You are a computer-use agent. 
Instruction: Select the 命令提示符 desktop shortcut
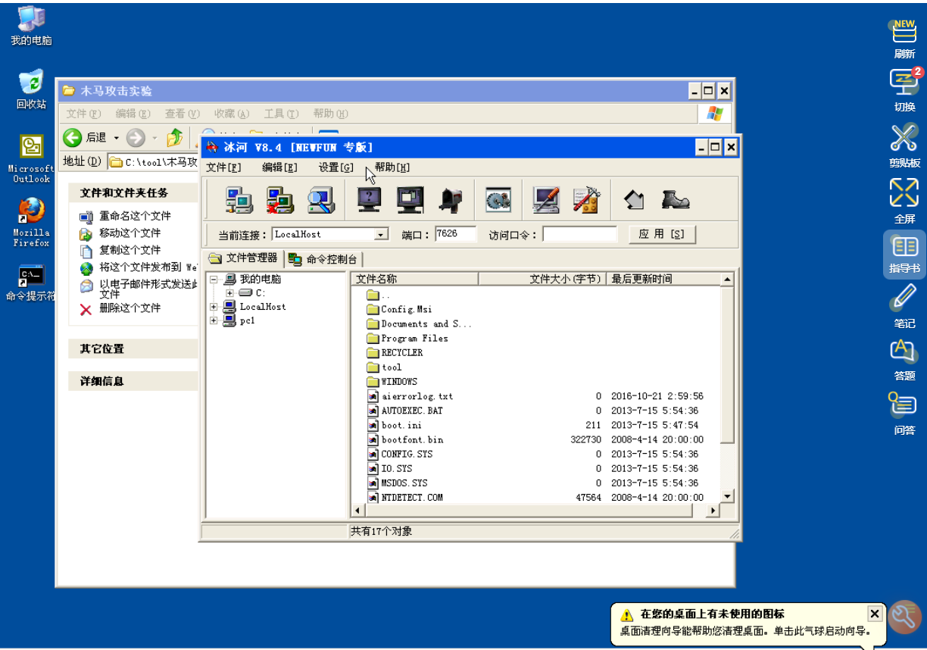click(x=31, y=283)
